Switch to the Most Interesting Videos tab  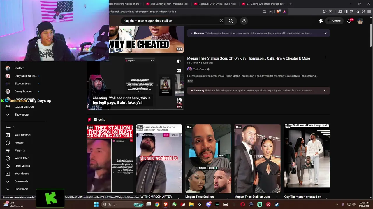tap(126, 4)
